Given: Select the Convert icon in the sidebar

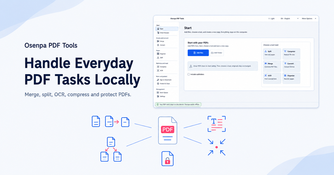Looking at the screenshot, I should click(x=158, y=45).
